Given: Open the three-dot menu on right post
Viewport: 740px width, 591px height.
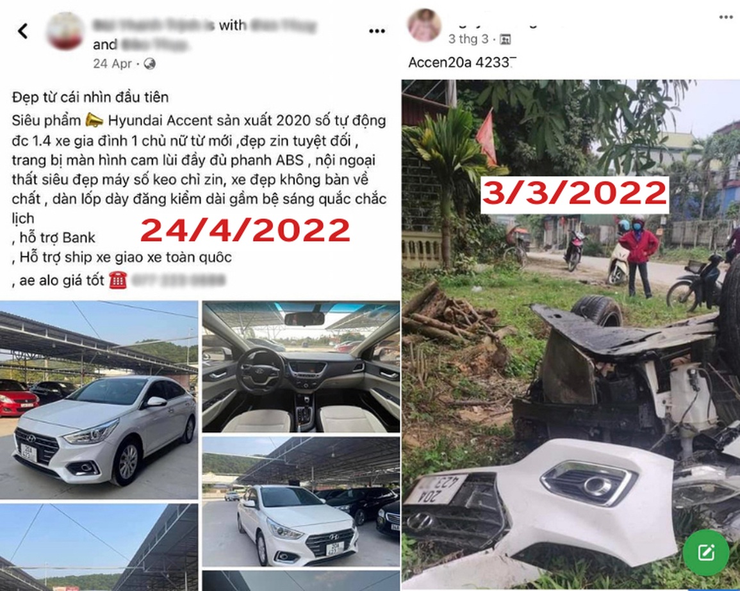Looking at the screenshot, I should pyautogui.click(x=726, y=17).
